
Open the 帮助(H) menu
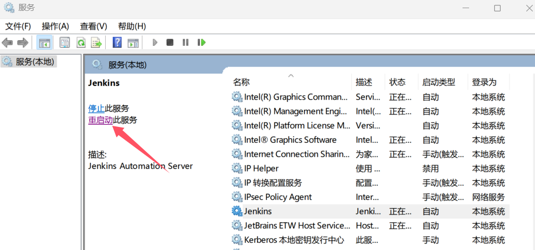[132, 26]
